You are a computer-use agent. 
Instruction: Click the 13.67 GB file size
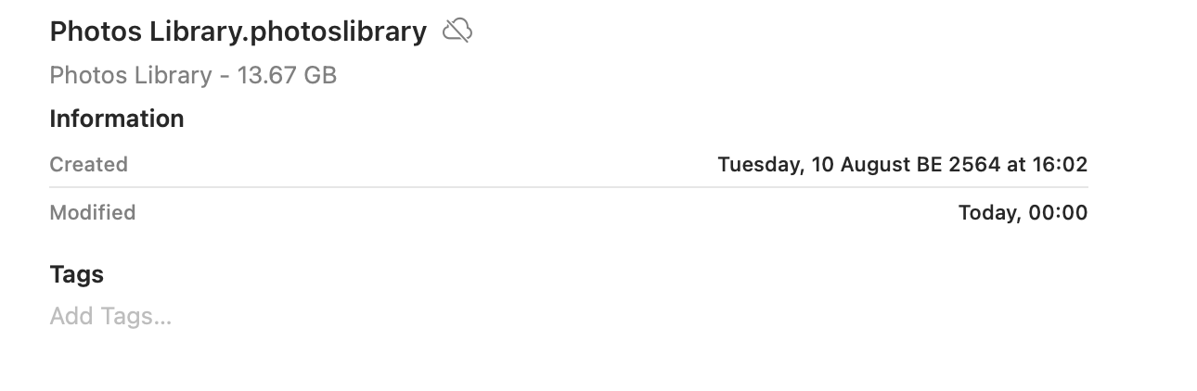(x=287, y=75)
